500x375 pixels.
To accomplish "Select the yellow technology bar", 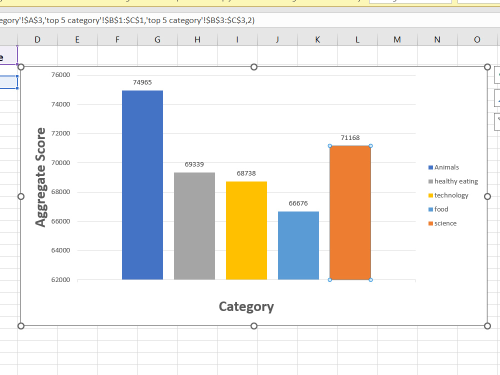I will [246, 230].
